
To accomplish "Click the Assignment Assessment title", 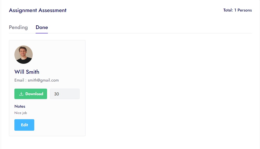I will pyautogui.click(x=38, y=10).
